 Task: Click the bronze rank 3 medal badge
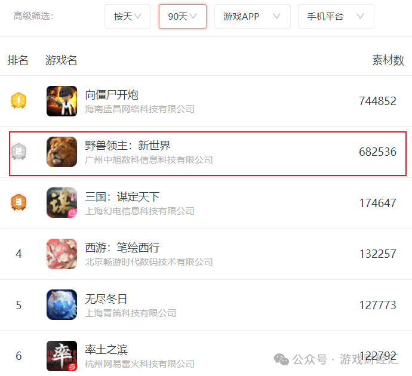(x=19, y=202)
